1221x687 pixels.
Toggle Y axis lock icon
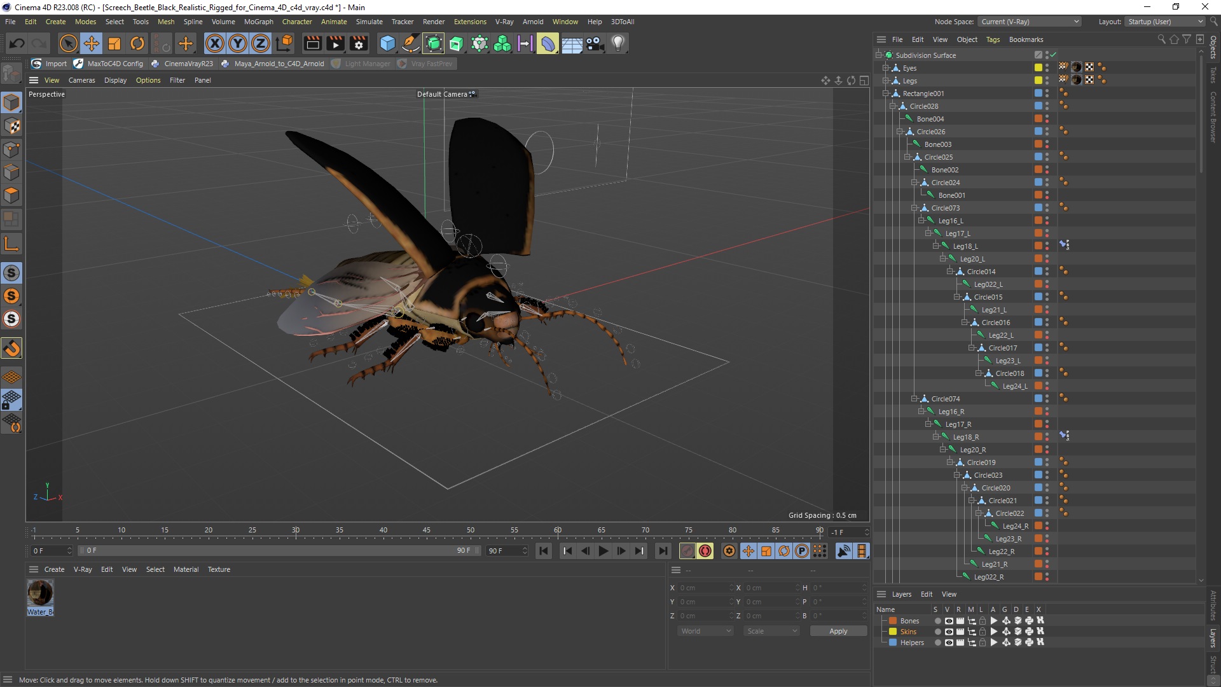[x=238, y=43]
